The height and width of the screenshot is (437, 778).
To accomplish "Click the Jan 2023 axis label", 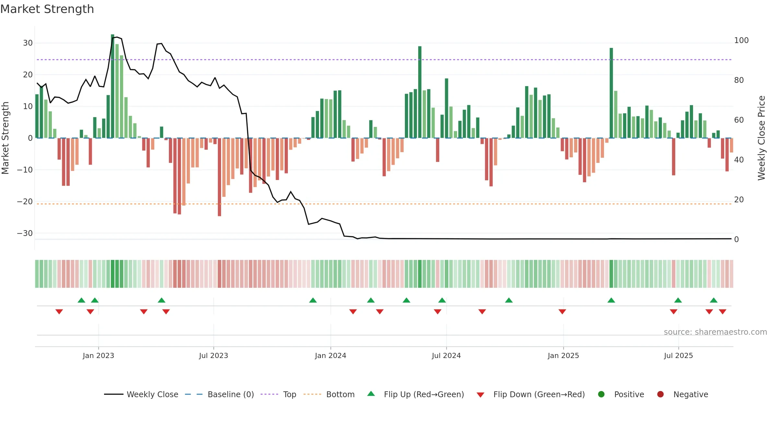I will 99,356.
